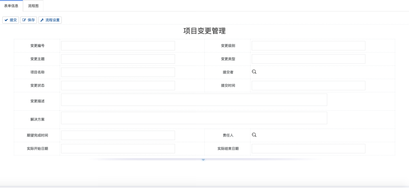Focus the 项目名称 input field
409x188 pixels.
[x=118, y=72]
